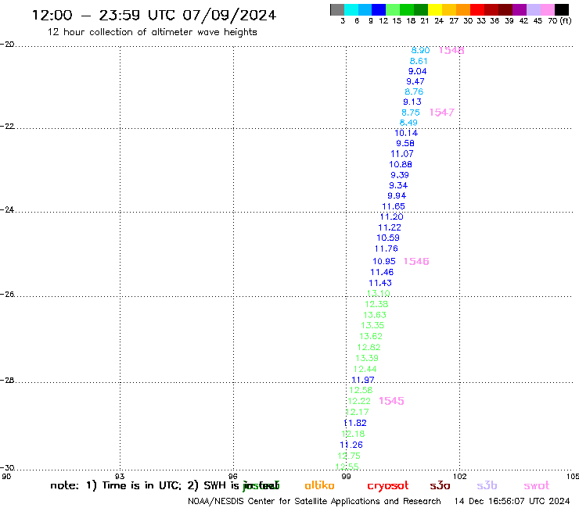Click the wave height value 10.88
The width and height of the screenshot is (579, 508).
tap(401, 164)
